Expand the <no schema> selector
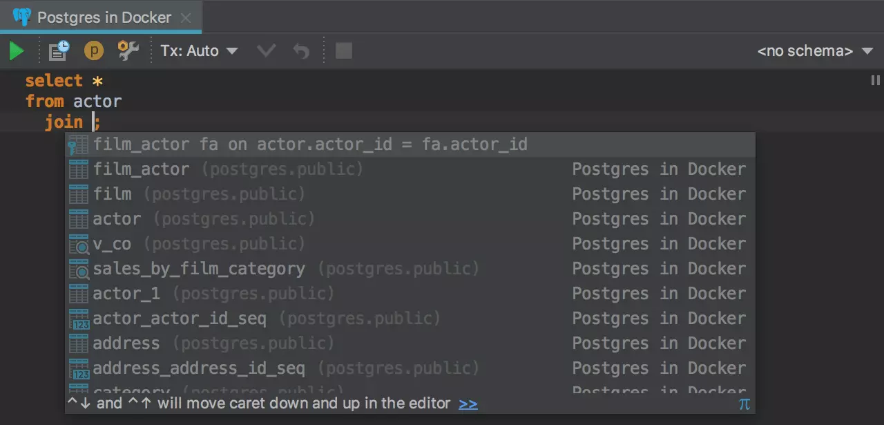The width and height of the screenshot is (884, 425). [x=814, y=51]
